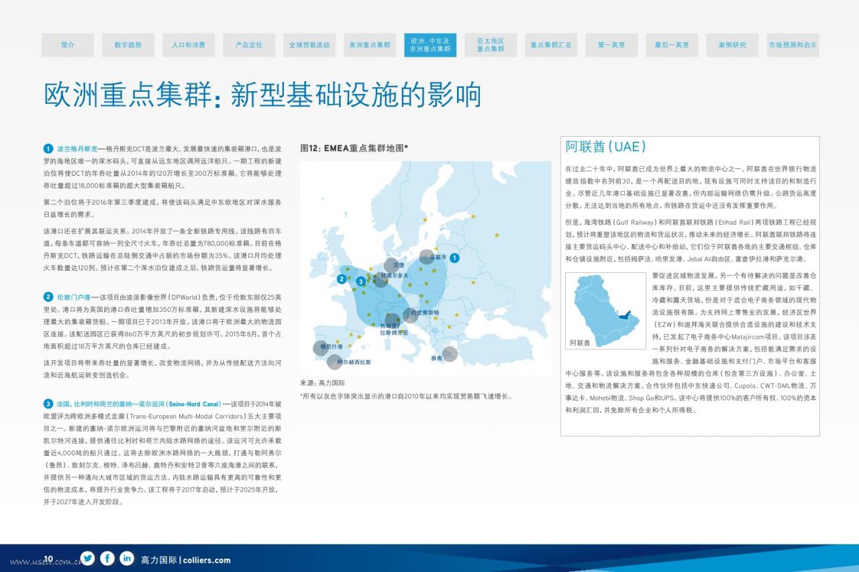Open the 数字趋势 tab
This screenshot has width=859, height=572.
coord(128,45)
